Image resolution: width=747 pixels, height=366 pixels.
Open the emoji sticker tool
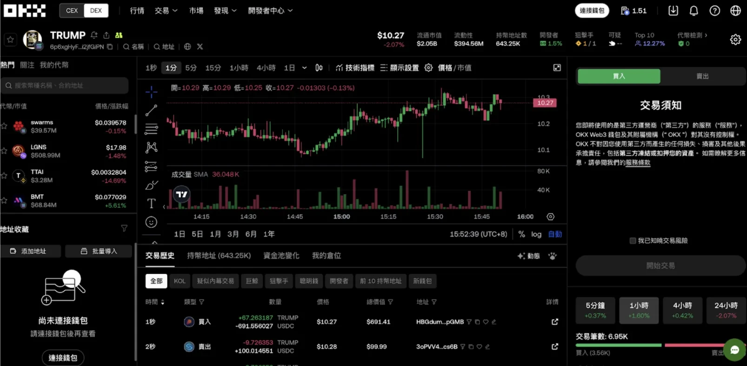coord(151,222)
